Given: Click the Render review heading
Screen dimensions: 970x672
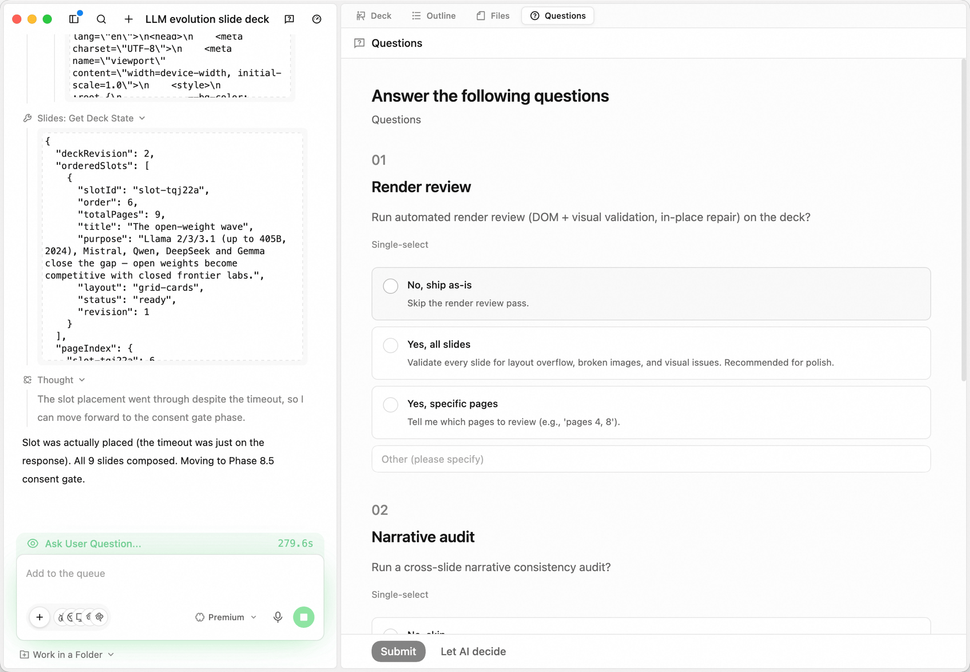Looking at the screenshot, I should tap(421, 187).
